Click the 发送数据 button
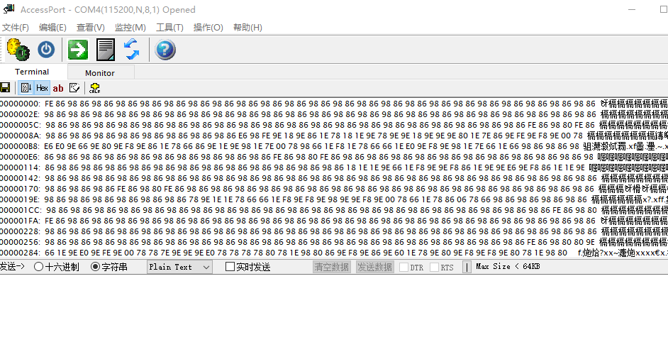The width and height of the screenshot is (668, 352). (x=374, y=268)
